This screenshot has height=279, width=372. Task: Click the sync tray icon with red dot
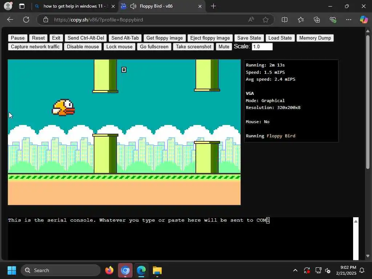click(x=307, y=270)
